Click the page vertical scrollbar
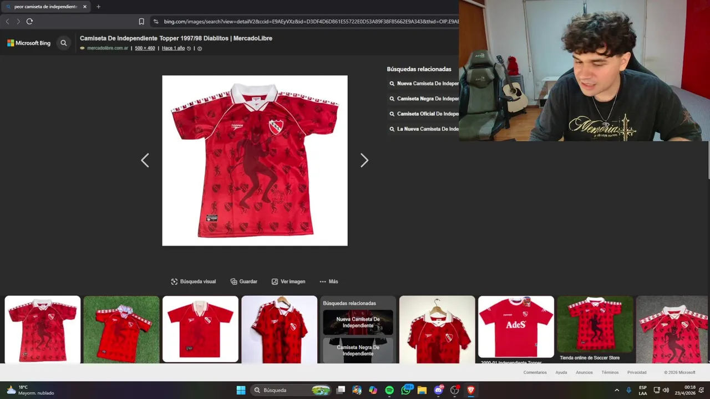710x399 pixels. pyautogui.click(x=708, y=161)
